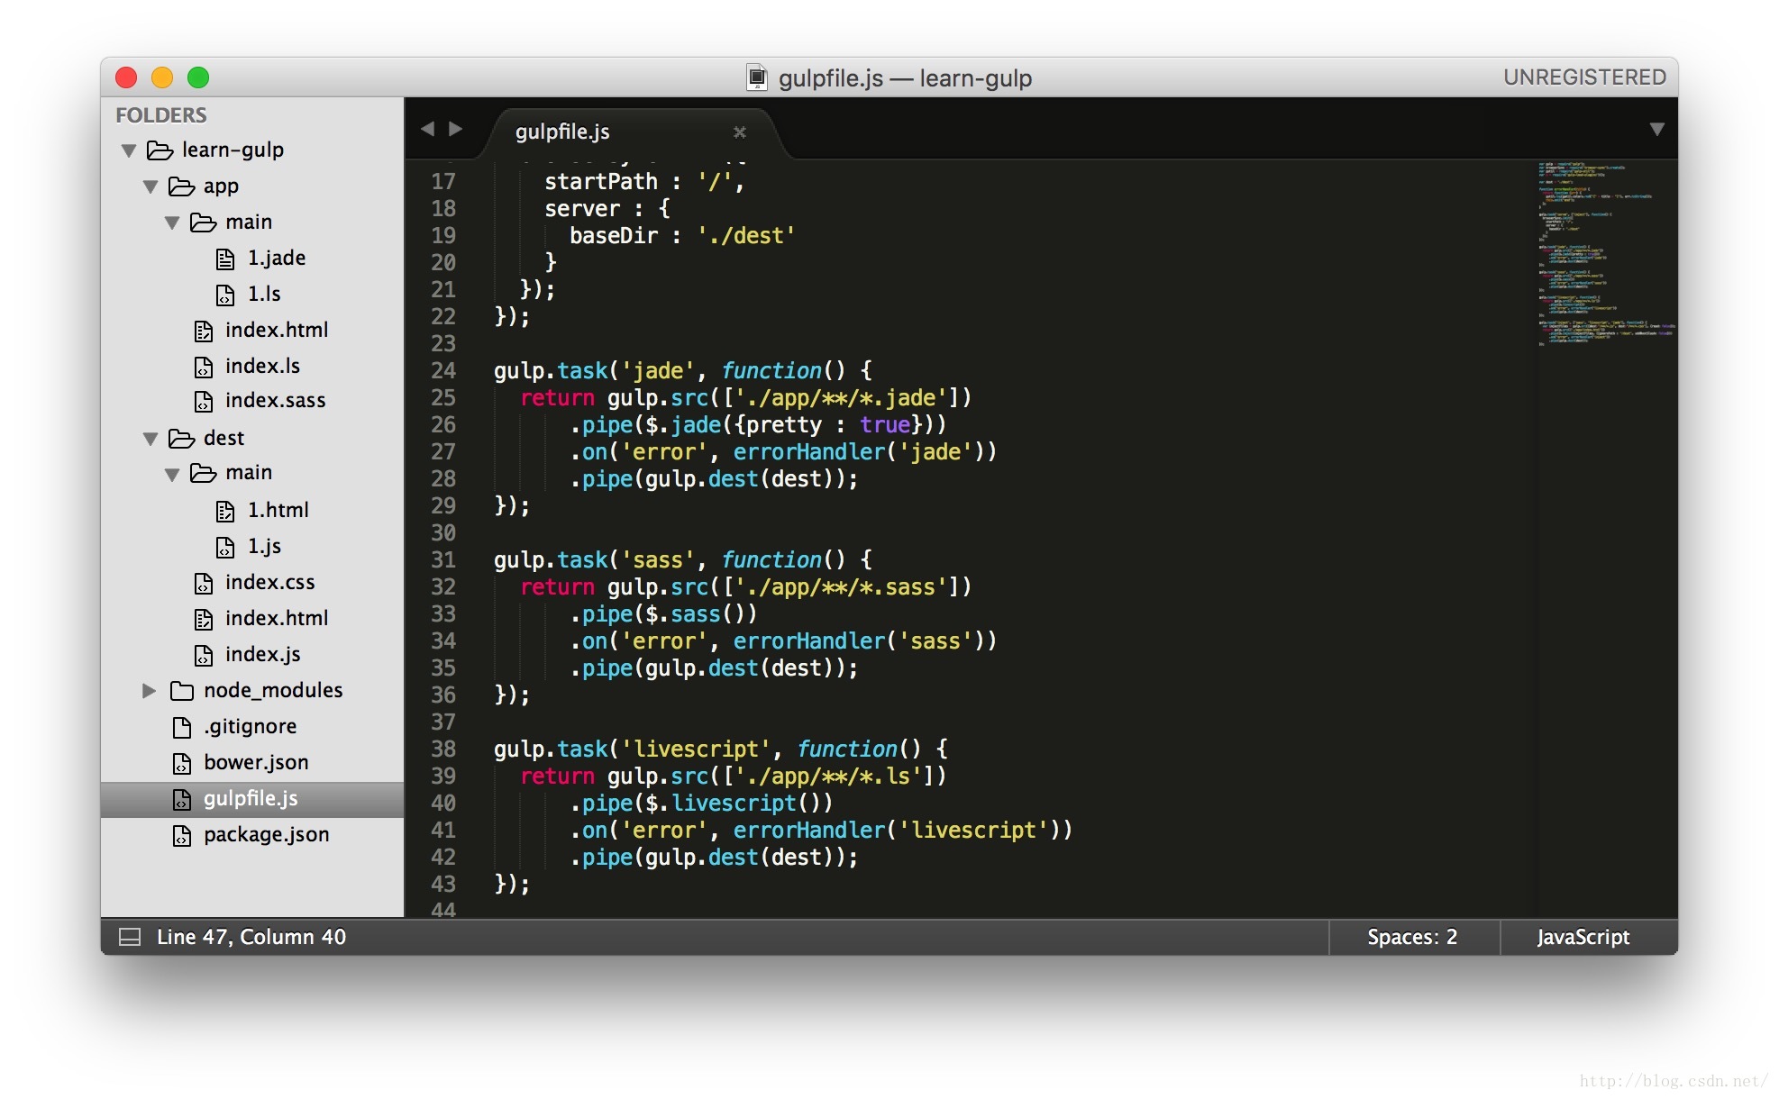Click the bower.json file icon

coord(182,764)
